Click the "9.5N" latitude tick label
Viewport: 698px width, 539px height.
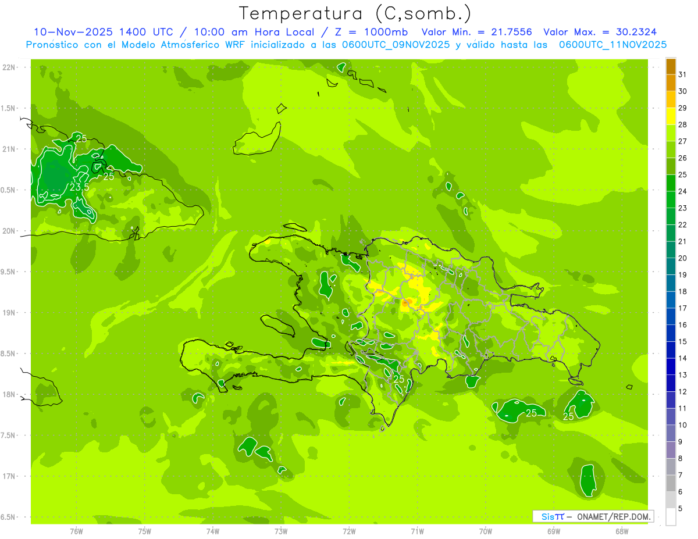[x=9, y=272]
